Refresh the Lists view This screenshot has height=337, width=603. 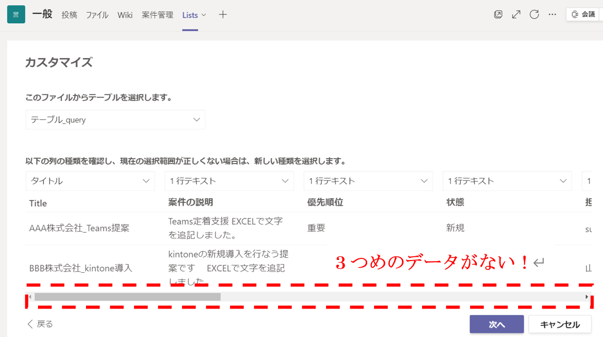click(x=534, y=14)
